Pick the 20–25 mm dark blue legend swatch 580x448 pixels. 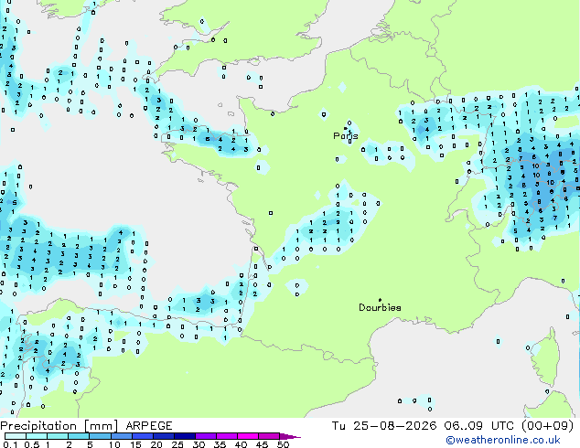(x=163, y=436)
